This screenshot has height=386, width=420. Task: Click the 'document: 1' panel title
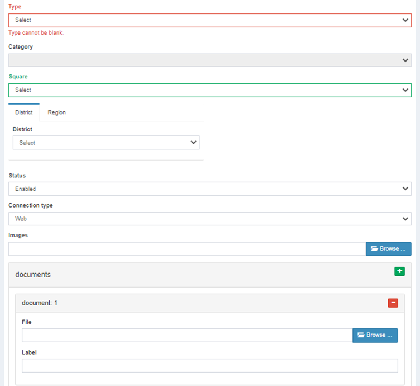point(40,303)
